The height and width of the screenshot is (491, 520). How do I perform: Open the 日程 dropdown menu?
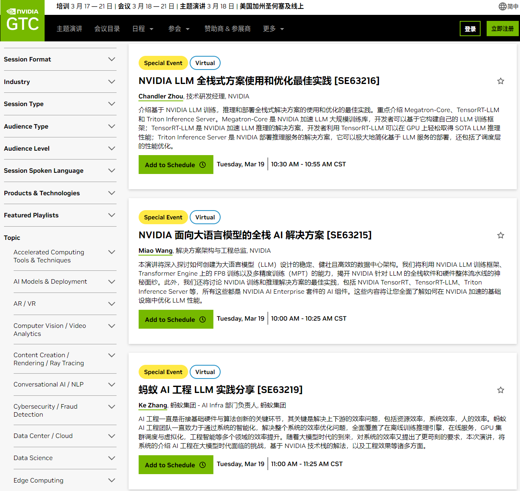click(x=143, y=29)
